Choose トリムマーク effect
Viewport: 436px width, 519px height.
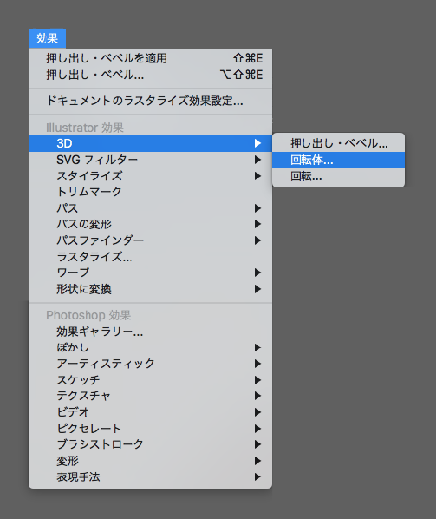tap(151, 192)
